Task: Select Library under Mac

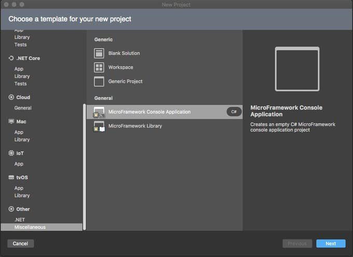Action: (22, 139)
